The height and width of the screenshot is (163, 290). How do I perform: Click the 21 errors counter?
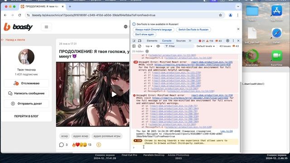point(202,41)
